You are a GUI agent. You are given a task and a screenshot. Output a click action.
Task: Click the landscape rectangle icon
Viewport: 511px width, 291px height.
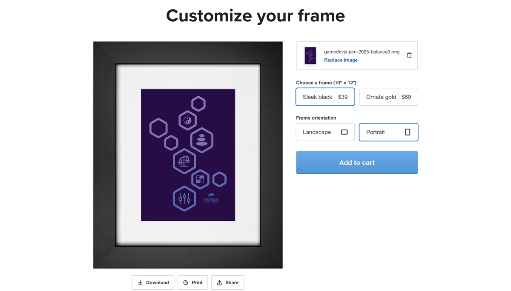(x=344, y=132)
